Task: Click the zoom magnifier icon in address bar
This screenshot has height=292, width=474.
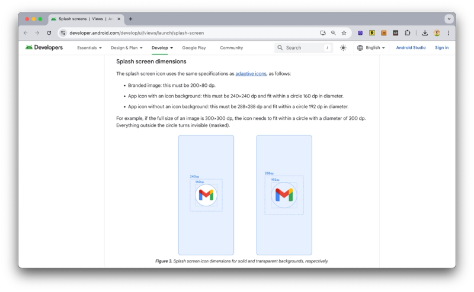Action: tap(333, 33)
